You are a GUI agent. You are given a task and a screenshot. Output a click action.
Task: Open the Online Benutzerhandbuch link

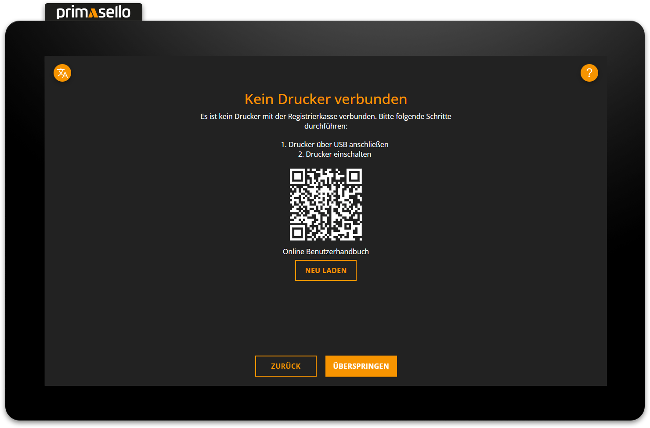[x=326, y=251]
